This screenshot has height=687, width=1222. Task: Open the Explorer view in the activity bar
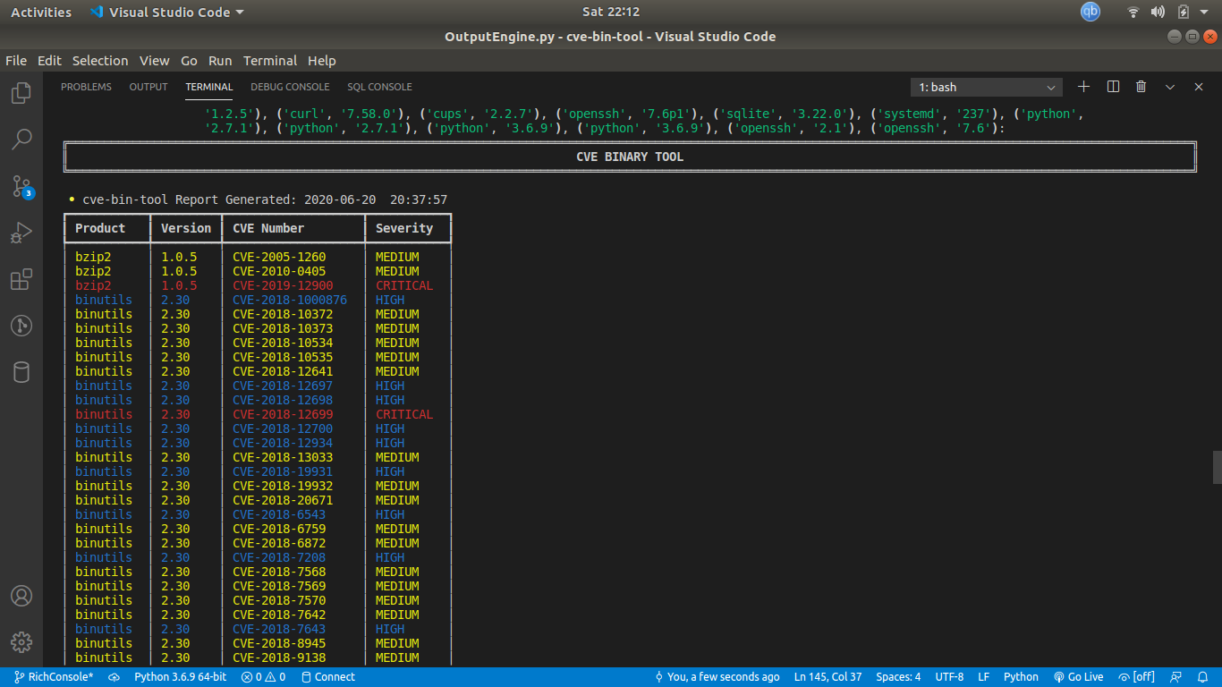coord(21,92)
